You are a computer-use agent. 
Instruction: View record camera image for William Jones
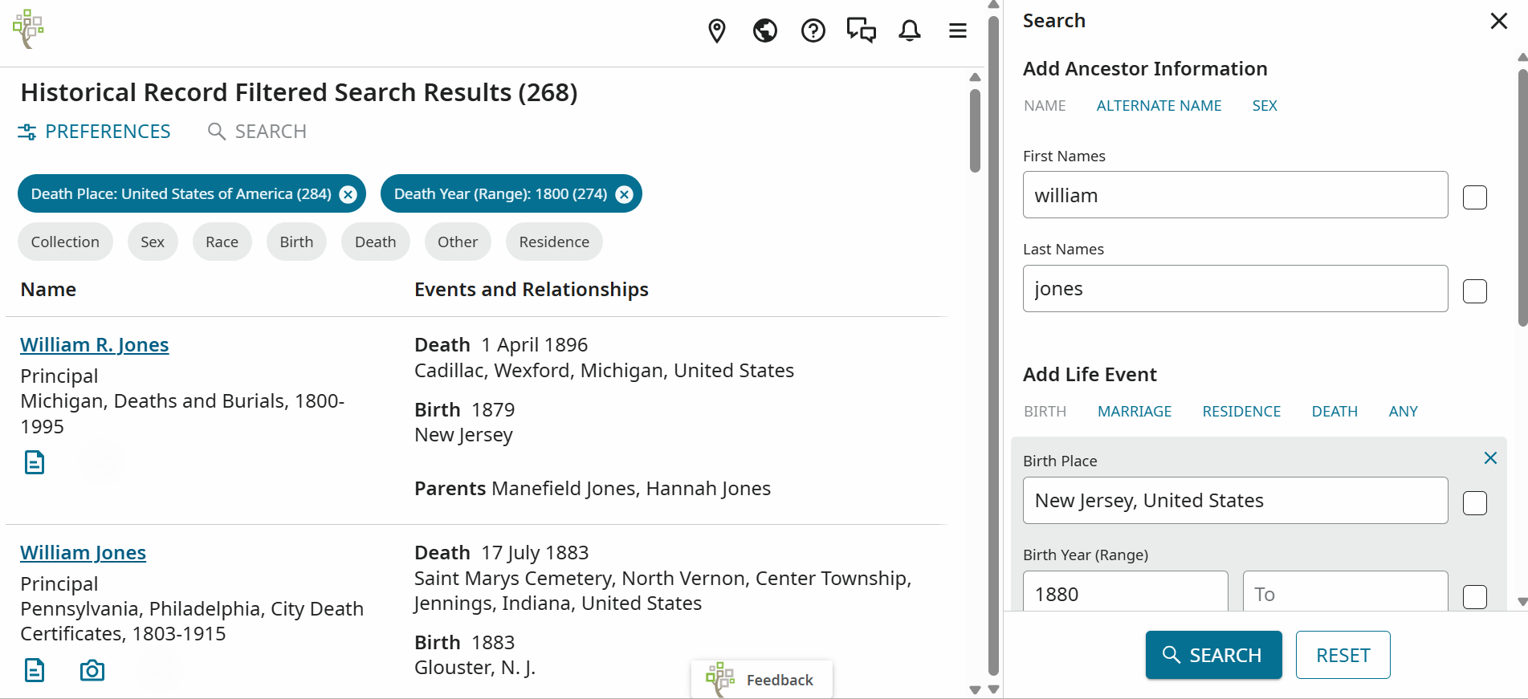click(92, 670)
